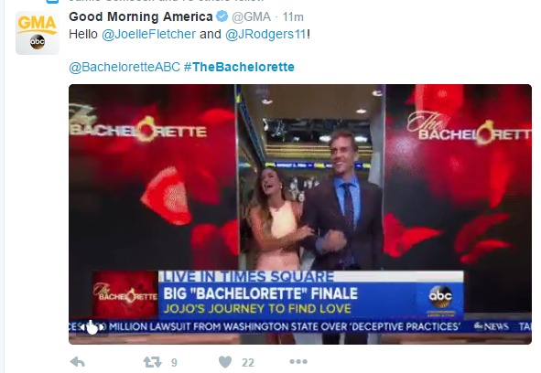Screen dimensions: 541x373
Task: Open the GMA profile avatar
Action: (x=38, y=33)
